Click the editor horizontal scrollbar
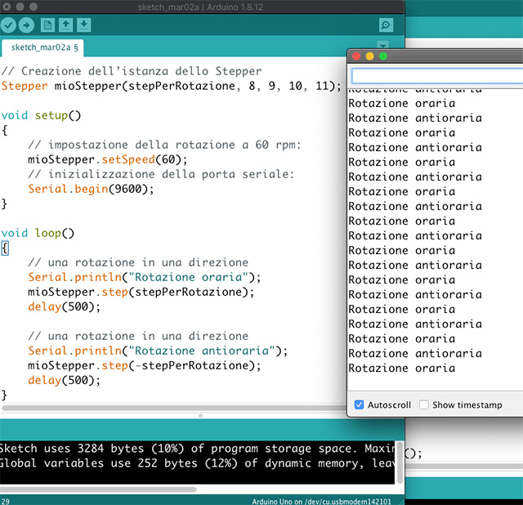 click(163, 407)
